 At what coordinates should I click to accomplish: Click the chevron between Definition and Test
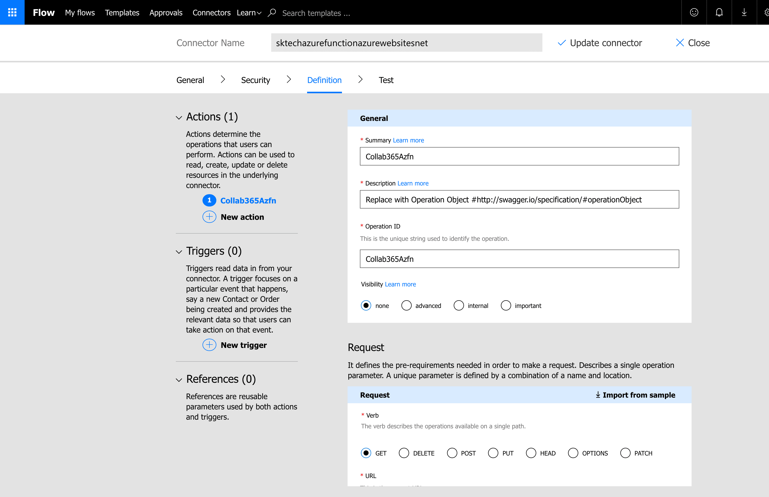[360, 79]
